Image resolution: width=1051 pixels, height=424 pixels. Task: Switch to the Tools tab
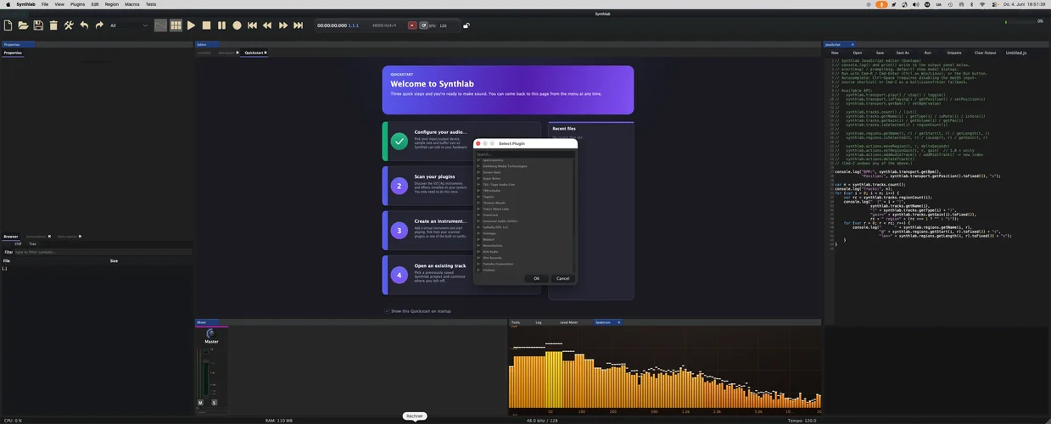click(x=516, y=322)
